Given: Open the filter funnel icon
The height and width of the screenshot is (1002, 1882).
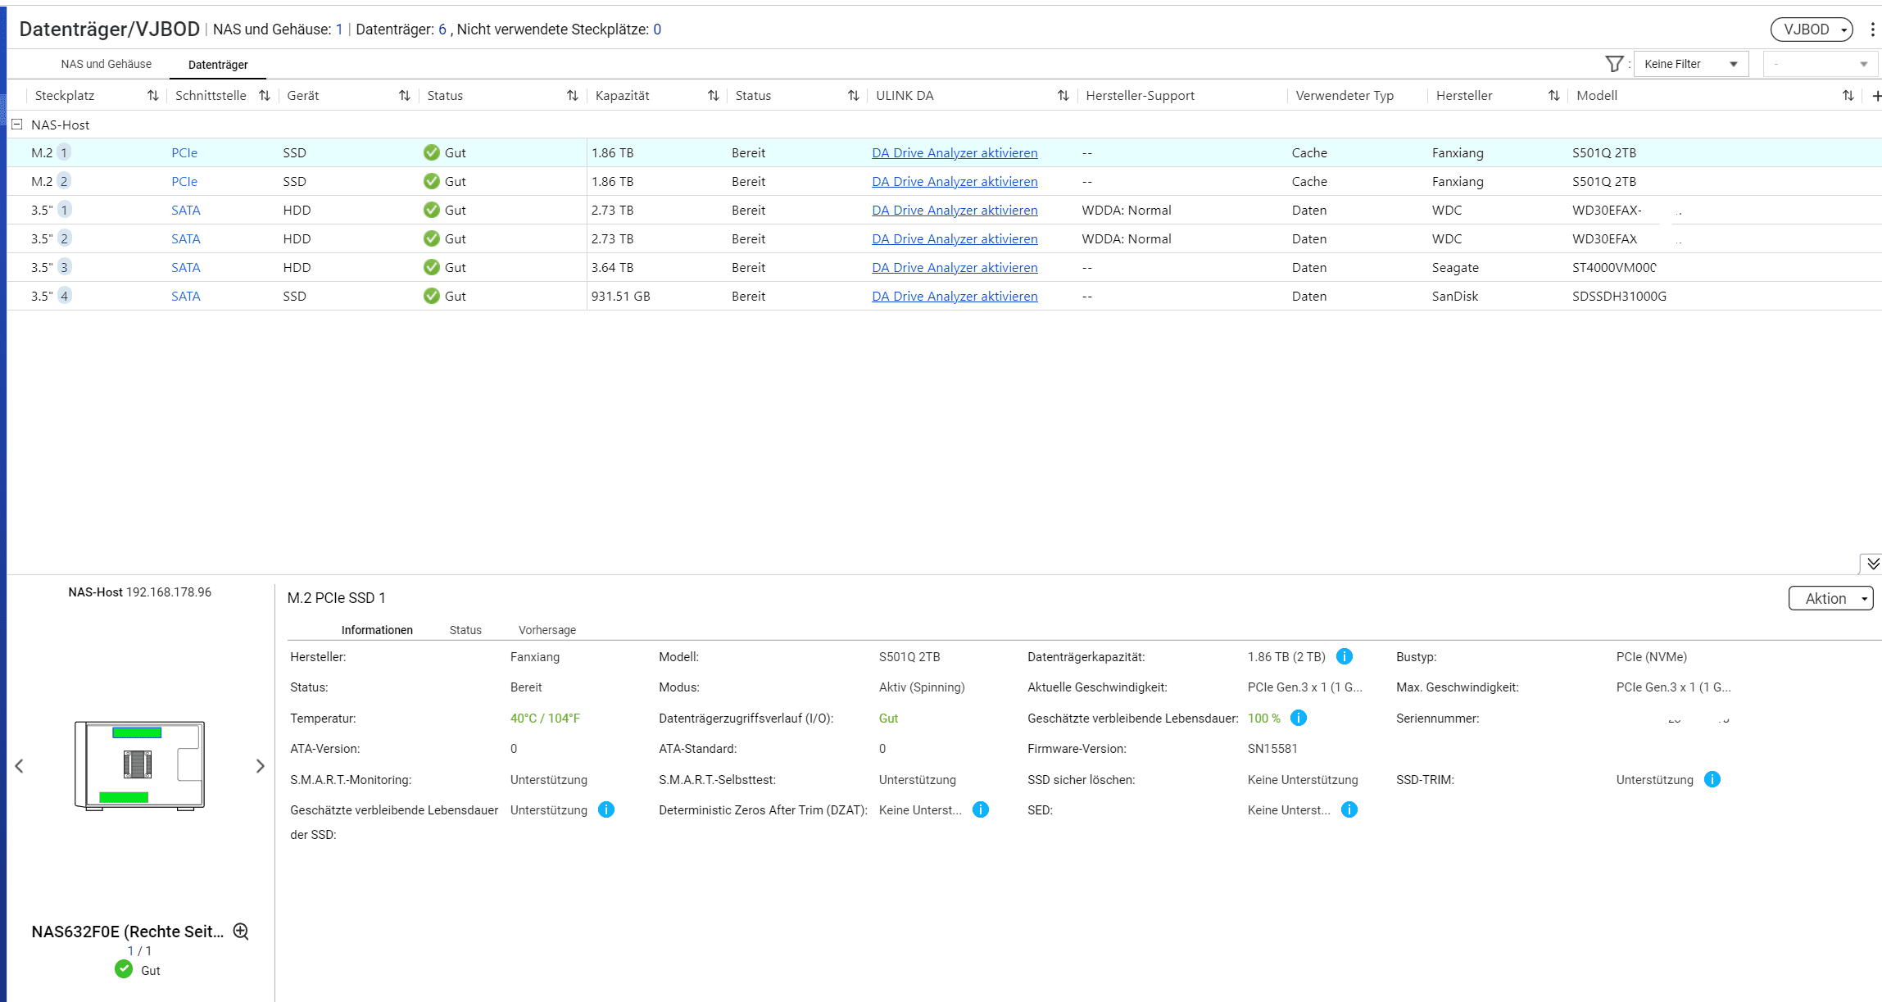Looking at the screenshot, I should click(1613, 64).
